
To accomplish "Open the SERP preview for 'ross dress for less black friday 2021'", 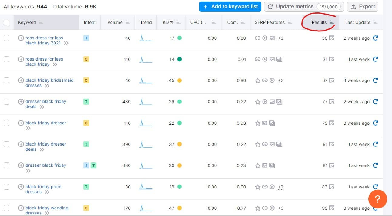I will click(332, 38).
